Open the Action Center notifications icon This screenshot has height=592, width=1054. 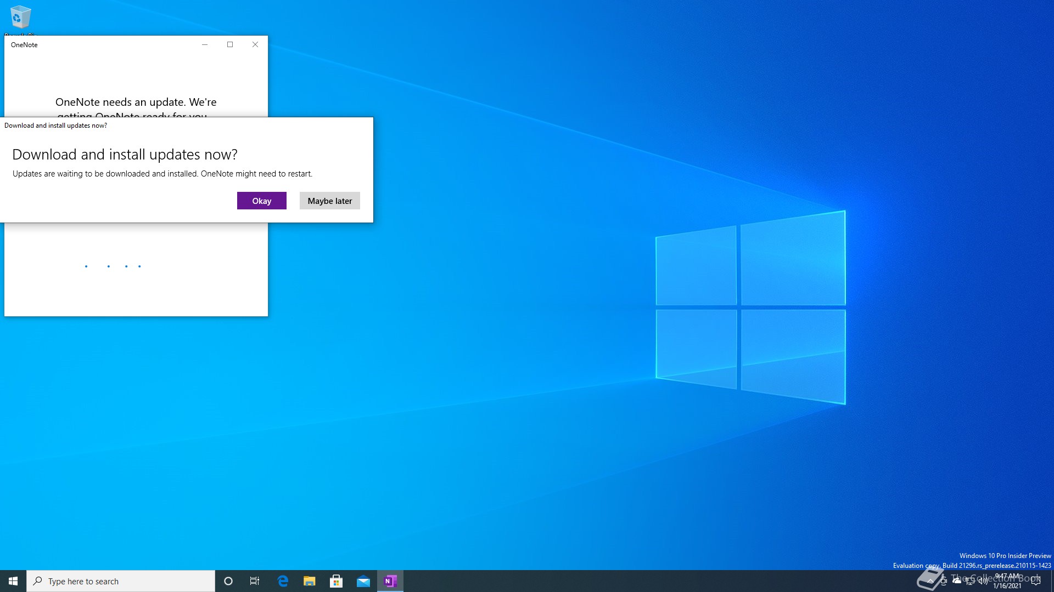1036,581
